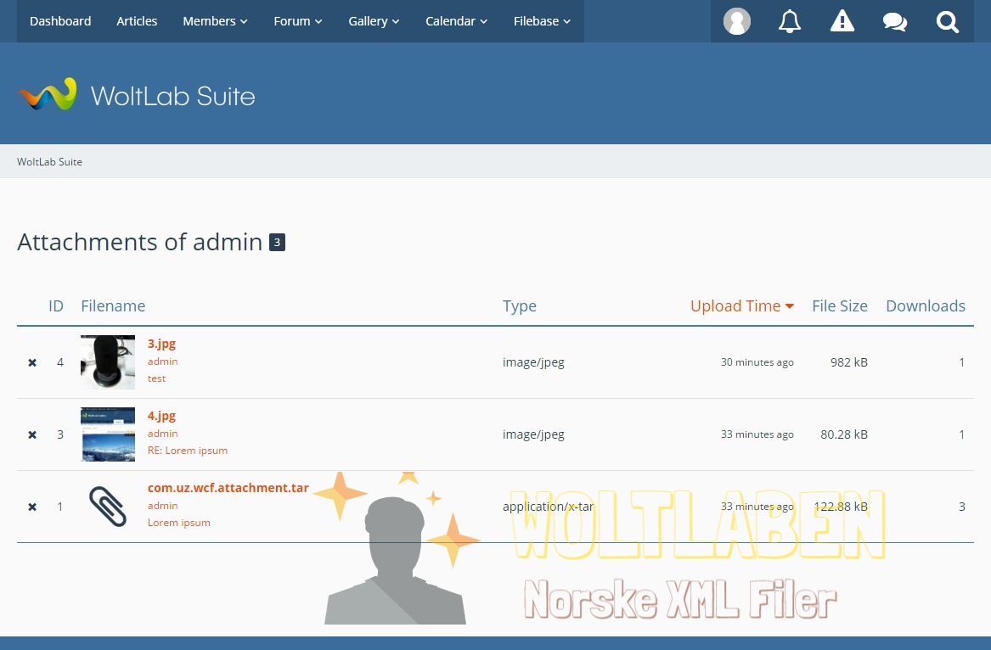The image size is (991, 650).
Task: Expand the Calendar dropdown menu
Action: [x=456, y=21]
